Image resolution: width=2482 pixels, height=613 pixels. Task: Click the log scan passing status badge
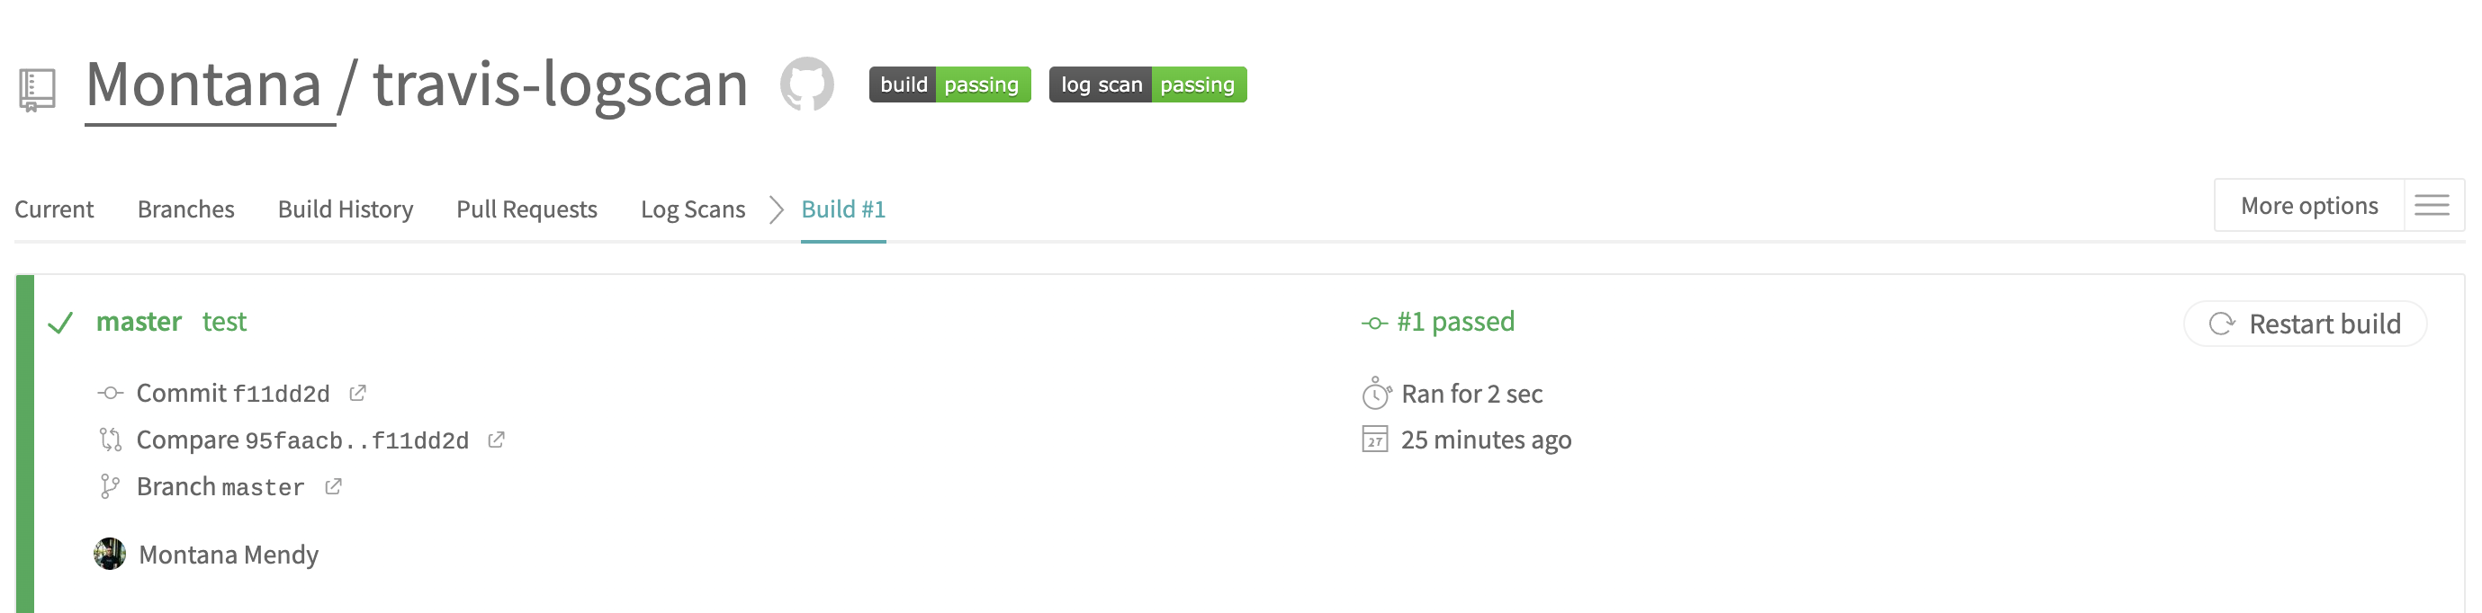(1147, 84)
